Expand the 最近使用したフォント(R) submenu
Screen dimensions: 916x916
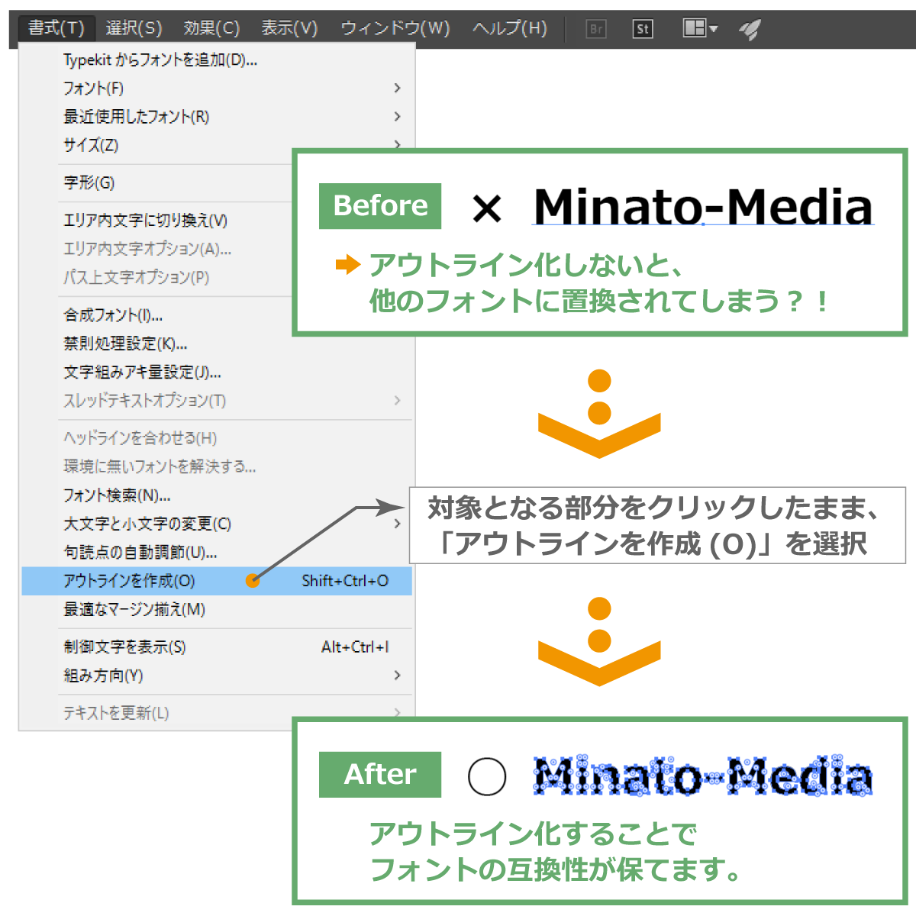pyautogui.click(x=216, y=116)
